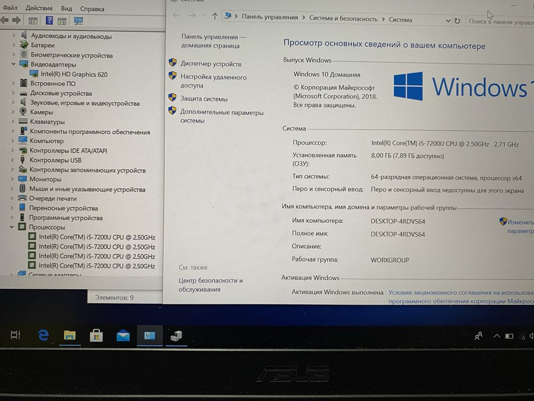Image resolution: width=534 pixels, height=401 pixels.
Task: Click the battery icon in system tray
Action: pos(509,336)
